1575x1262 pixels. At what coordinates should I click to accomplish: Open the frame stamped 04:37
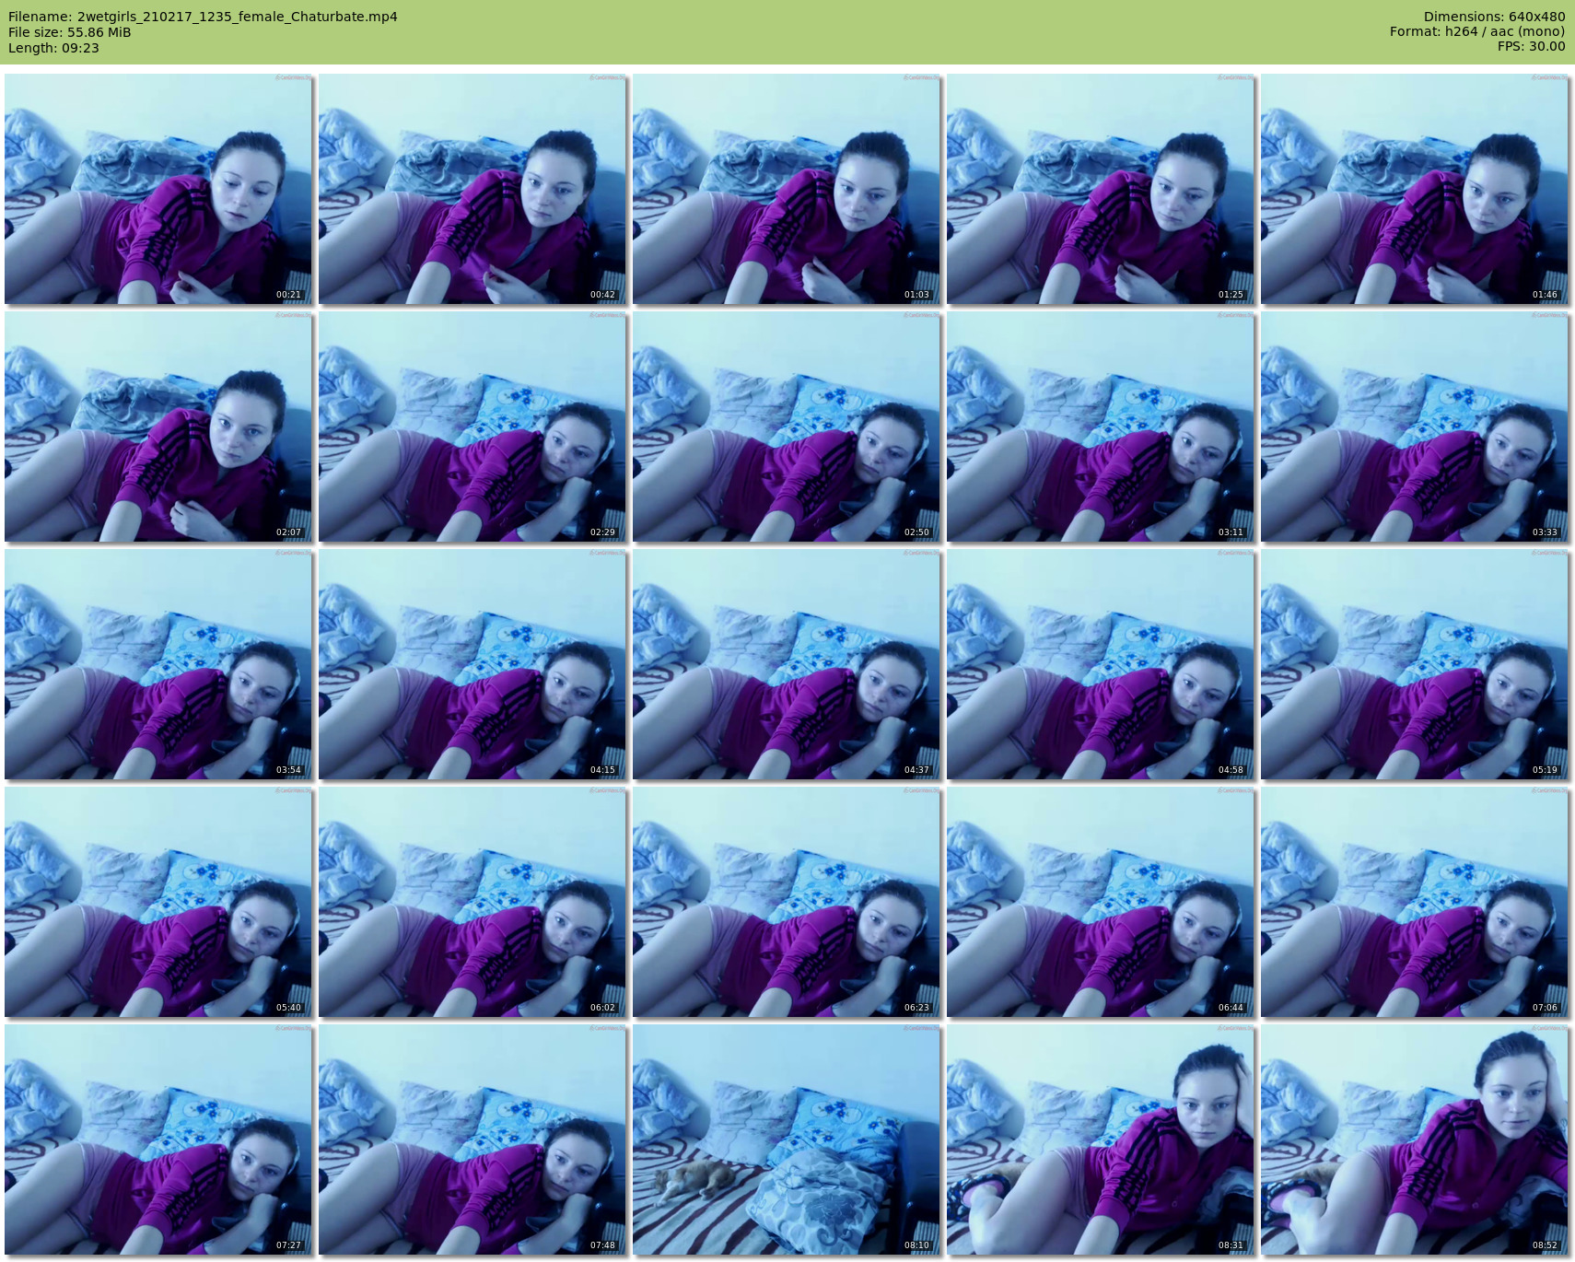787,664
